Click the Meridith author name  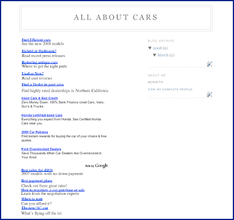[156, 82]
